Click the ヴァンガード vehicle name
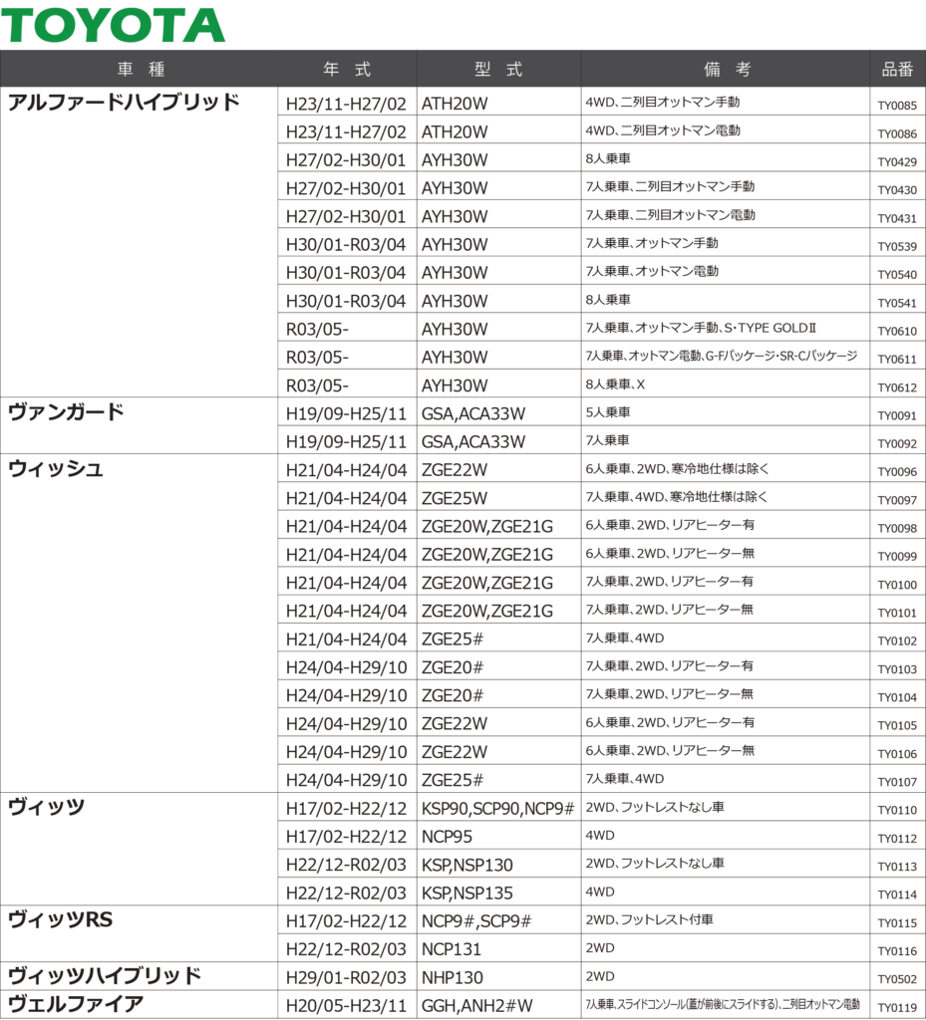Viewport: 926px width, 1020px height. (x=66, y=412)
